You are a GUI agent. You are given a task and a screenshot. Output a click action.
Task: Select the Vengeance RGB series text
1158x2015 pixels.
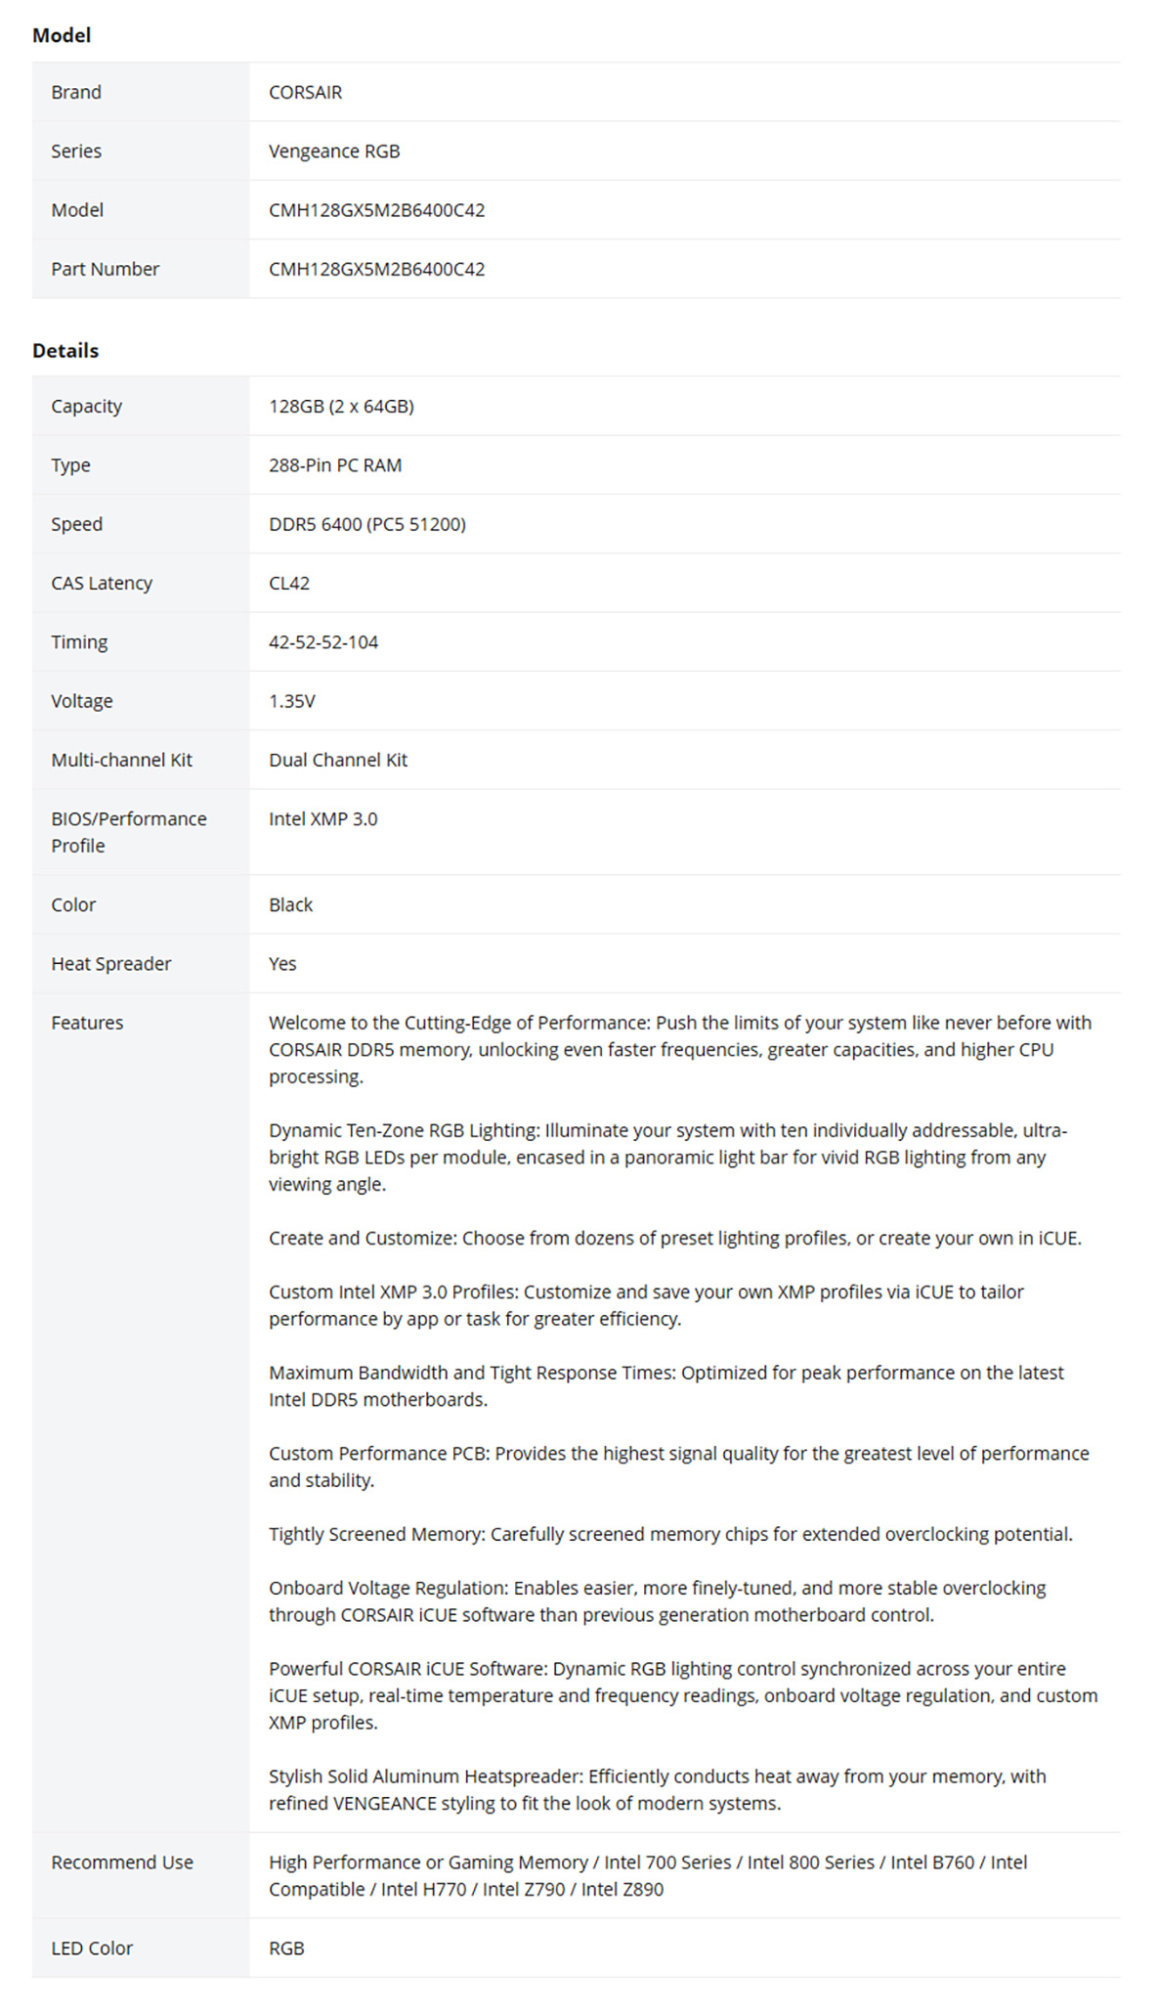coord(334,151)
